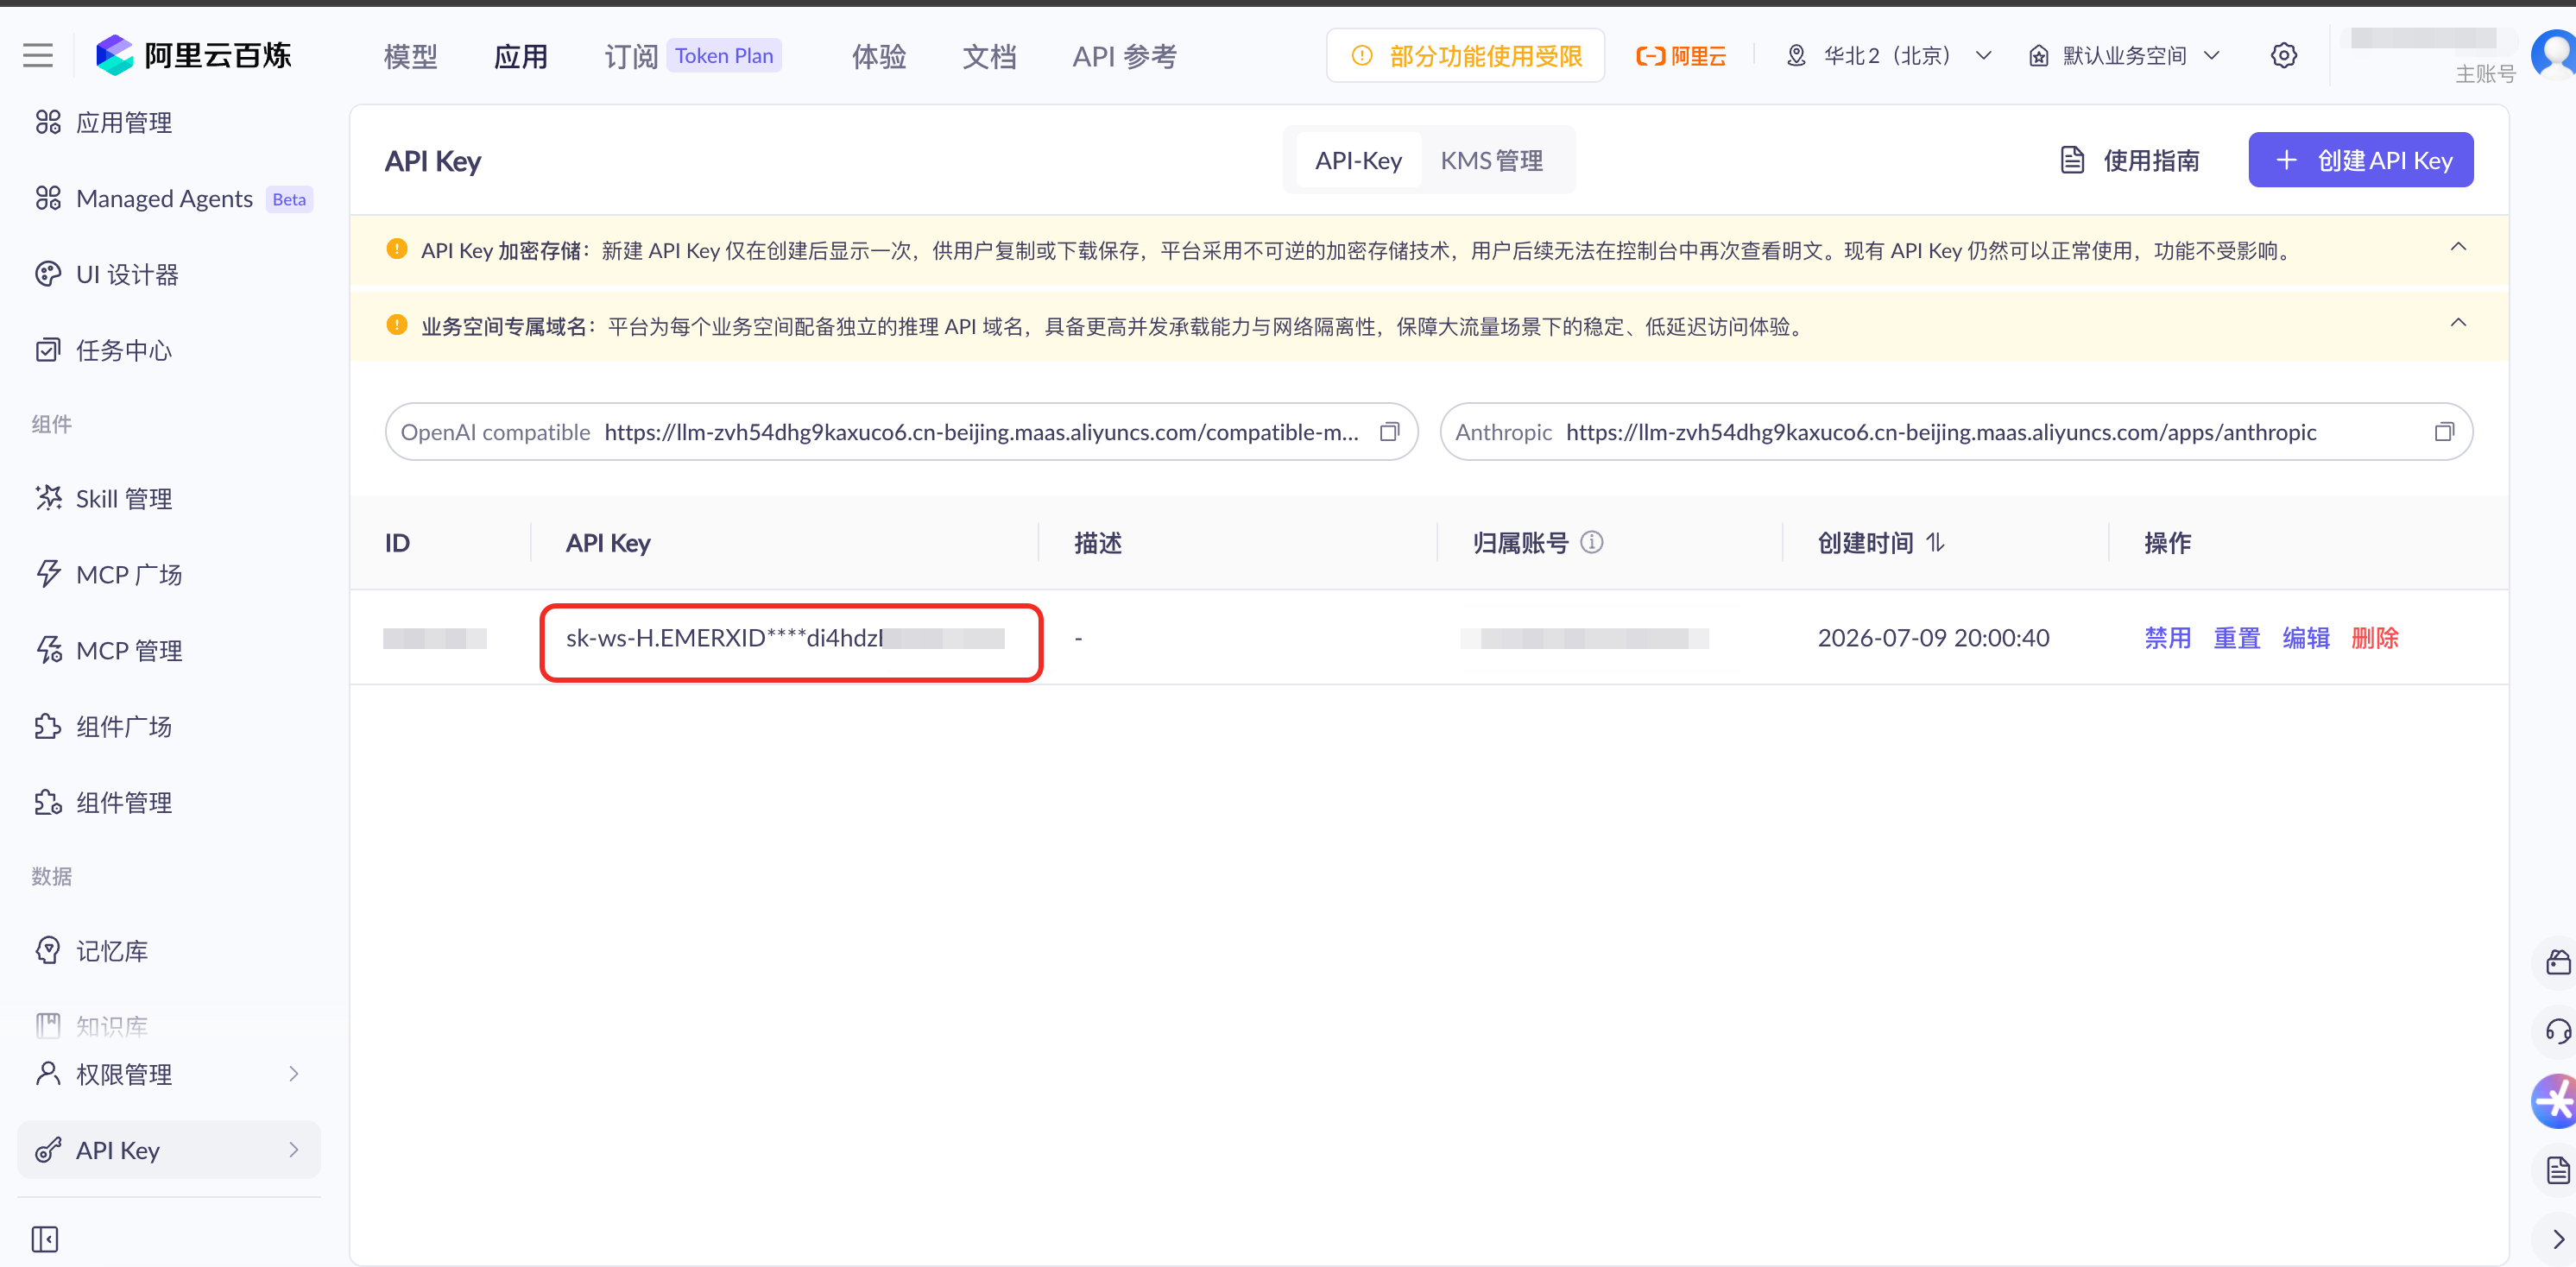Open the 使用指南 guide
The width and height of the screenshot is (2576, 1267).
tap(2130, 160)
